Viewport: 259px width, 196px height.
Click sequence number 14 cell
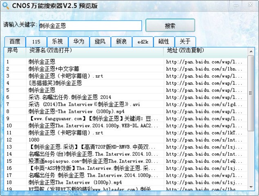(x=9, y=154)
